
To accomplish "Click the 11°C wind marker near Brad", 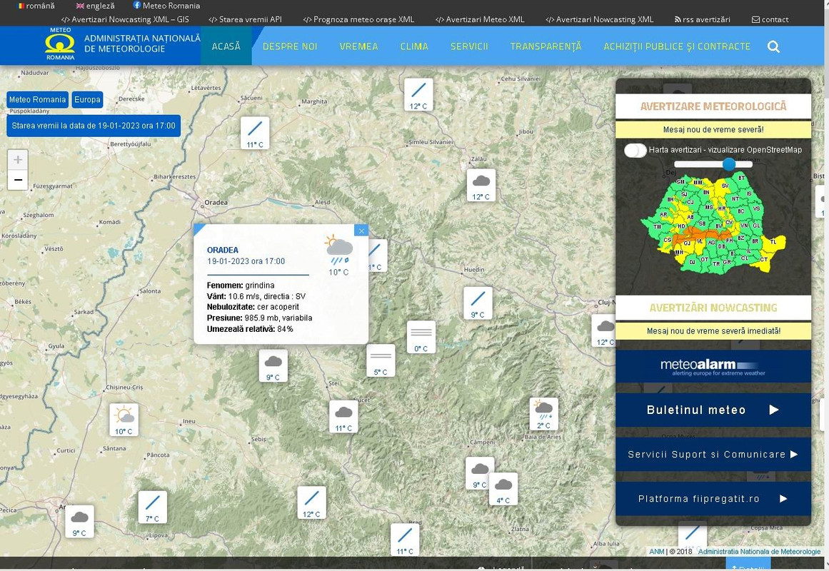I will pos(405,540).
